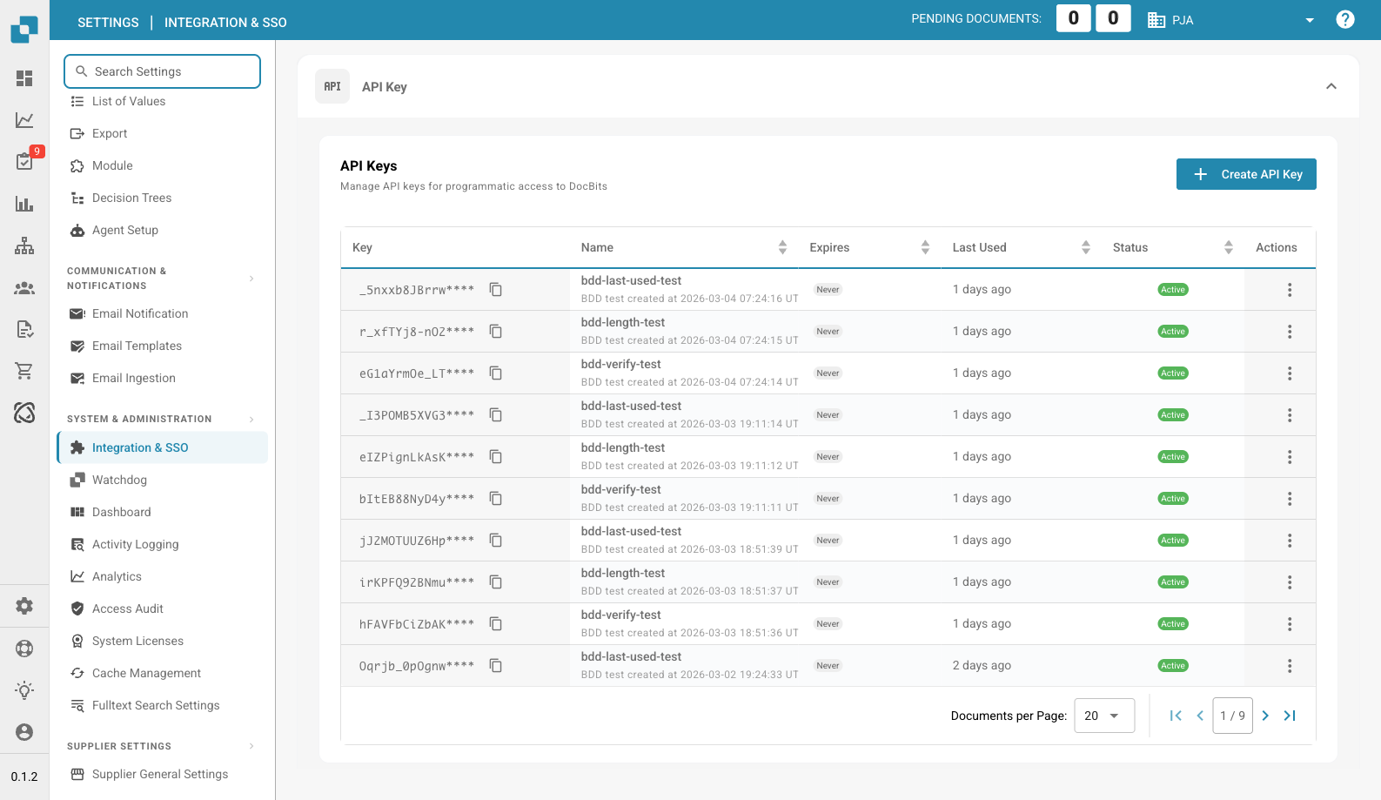
Task: Open actions menu for eIZPignLkAsK row
Action: coord(1290,457)
